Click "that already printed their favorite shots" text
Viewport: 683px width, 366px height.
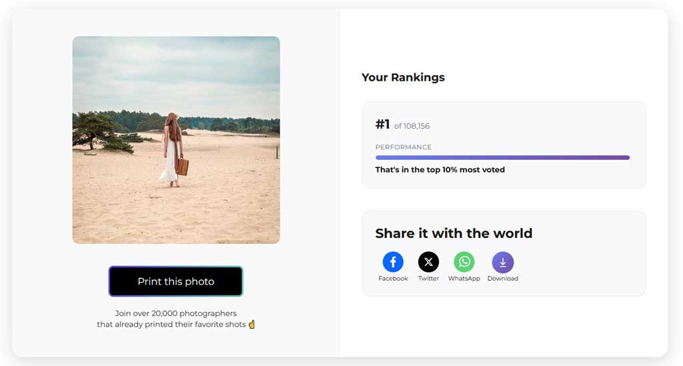(171, 324)
